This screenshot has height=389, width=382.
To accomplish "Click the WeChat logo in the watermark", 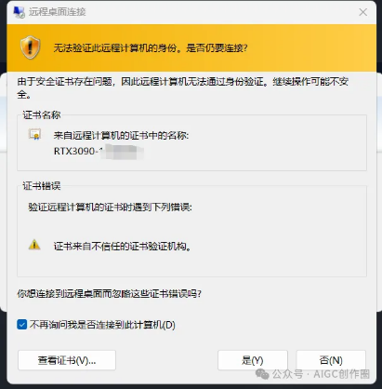I will 262,374.
